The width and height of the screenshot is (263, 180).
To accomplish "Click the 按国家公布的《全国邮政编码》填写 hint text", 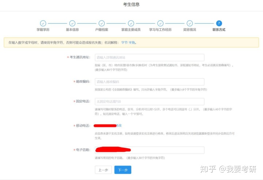I will point(151,90).
